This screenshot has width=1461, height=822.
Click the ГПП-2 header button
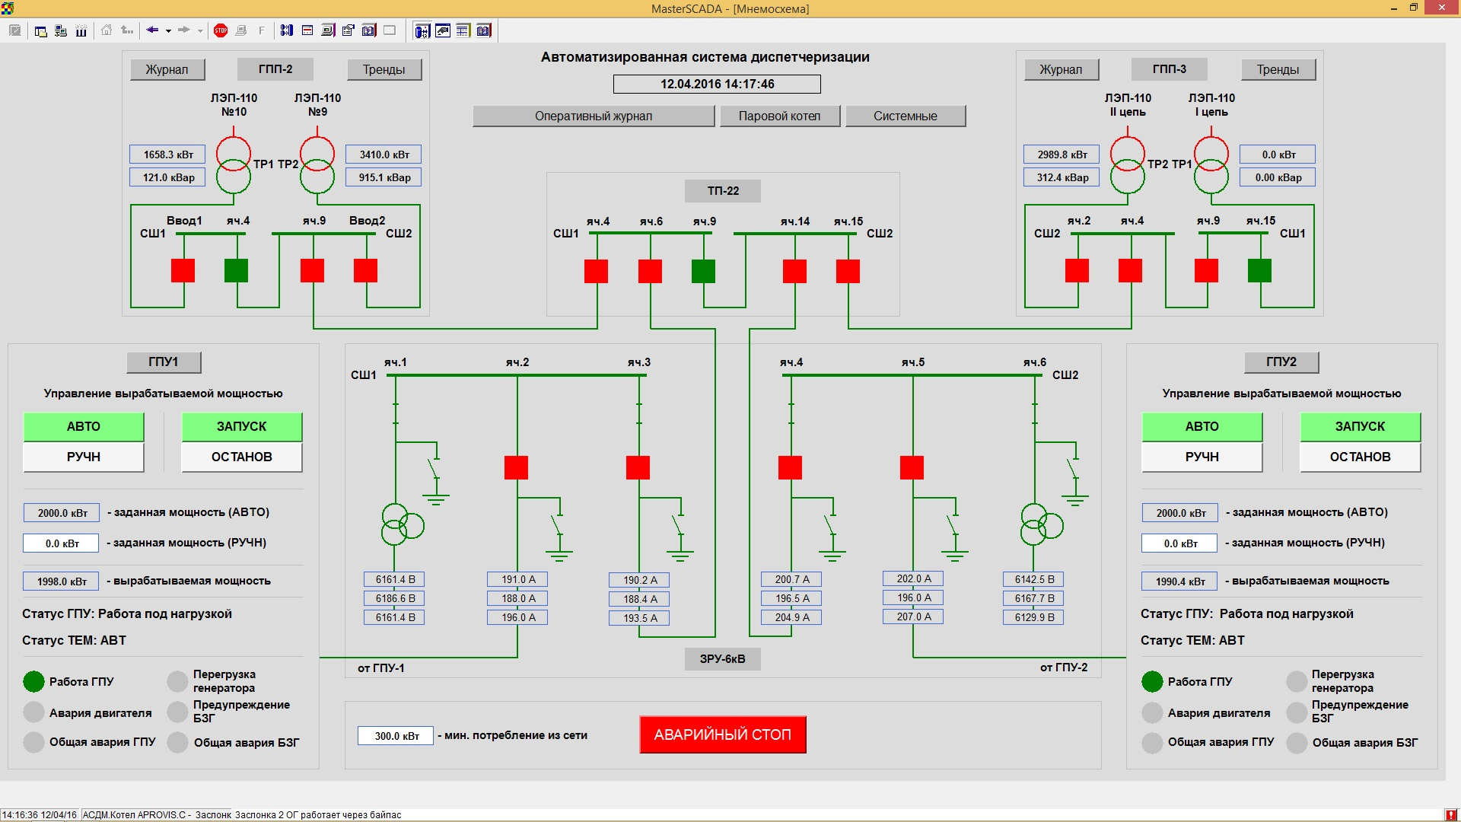click(x=275, y=69)
